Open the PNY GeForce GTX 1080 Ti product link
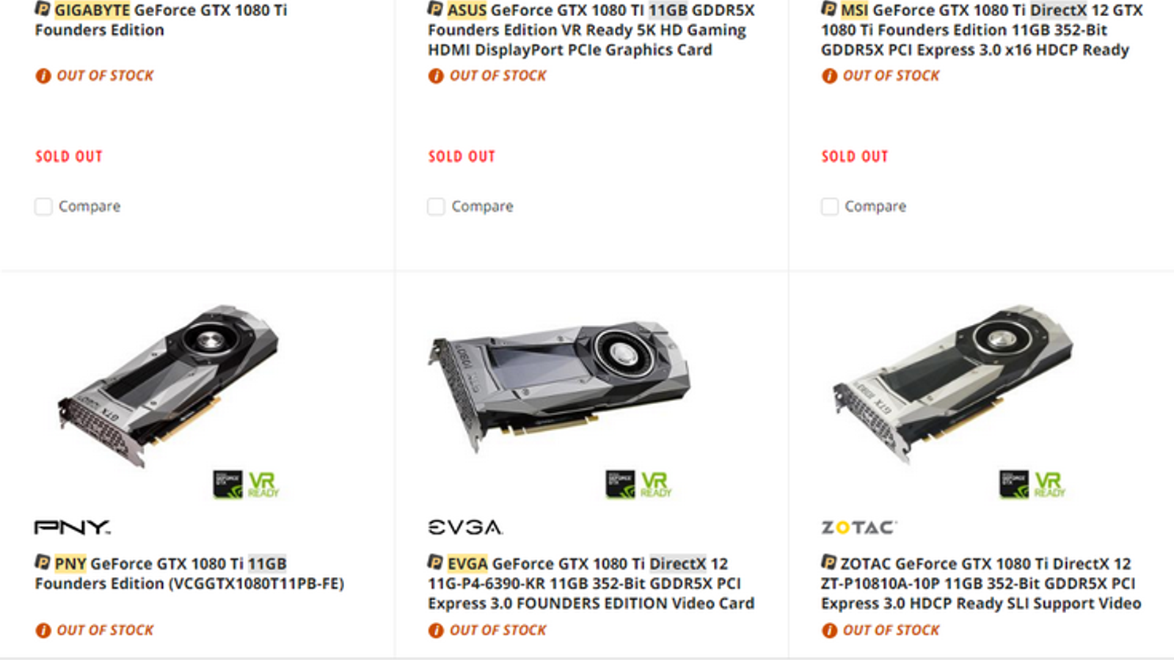1174x660 pixels. [189, 573]
